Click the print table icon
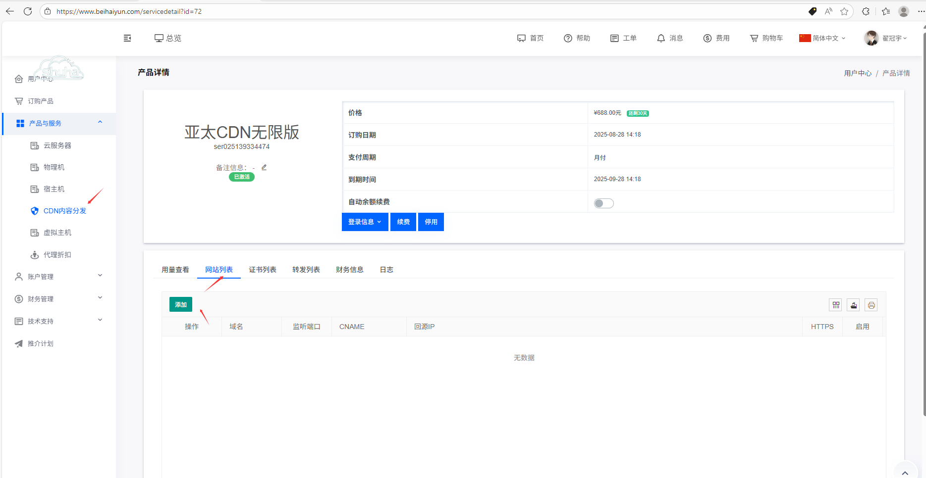Viewport: 926px width, 478px height. pos(871,305)
